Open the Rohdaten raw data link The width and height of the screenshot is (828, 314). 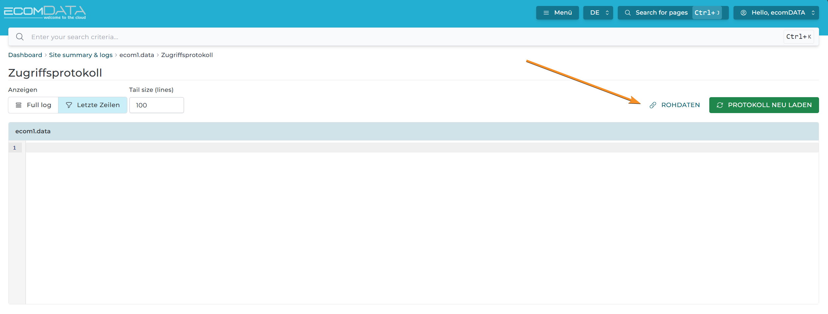[680, 105]
